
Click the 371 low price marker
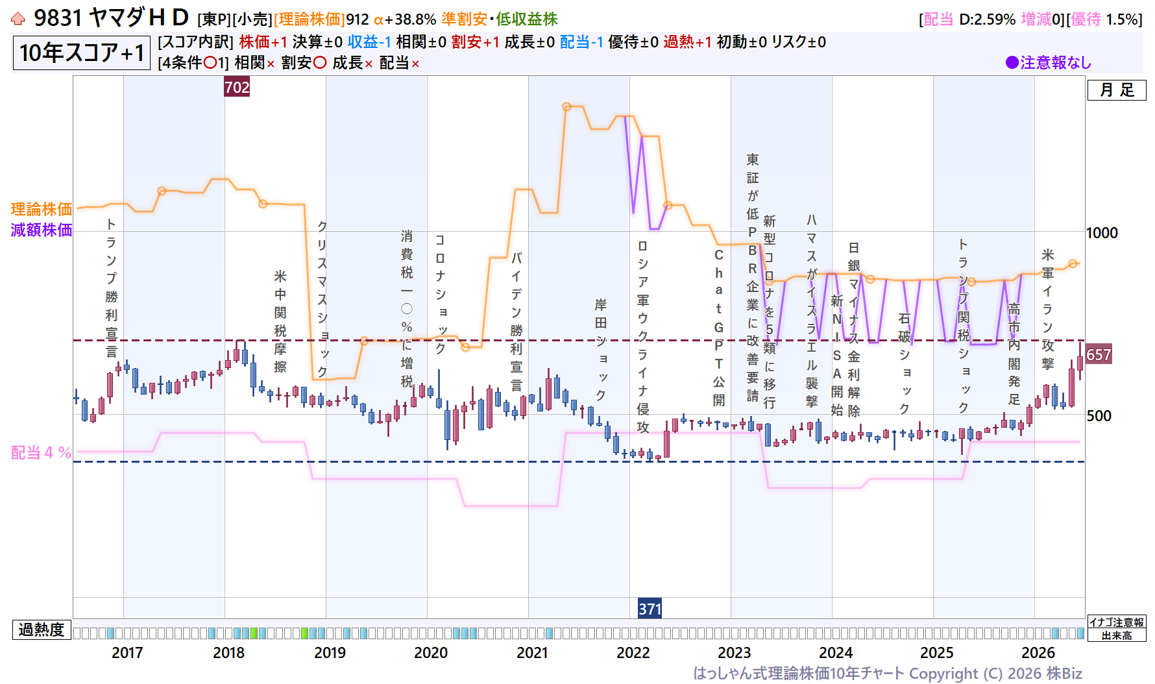point(650,609)
